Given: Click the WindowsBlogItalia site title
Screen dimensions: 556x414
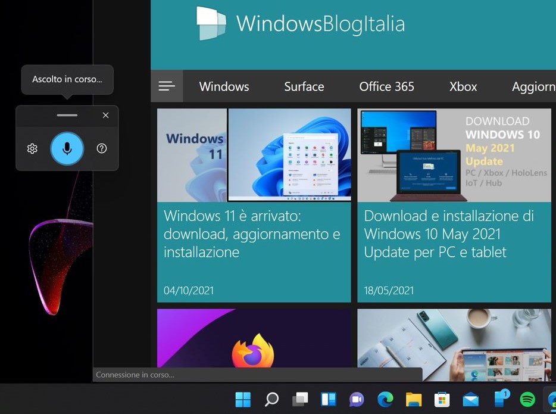Looking at the screenshot, I should (320, 24).
